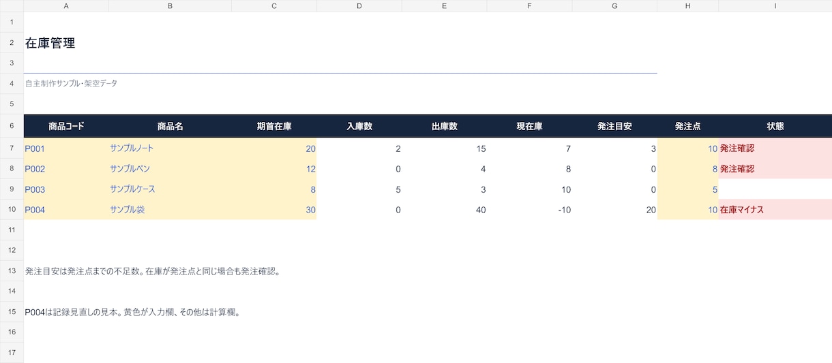This screenshot has width=832, height=363.
Task: Select column B header
Action: [170, 5]
